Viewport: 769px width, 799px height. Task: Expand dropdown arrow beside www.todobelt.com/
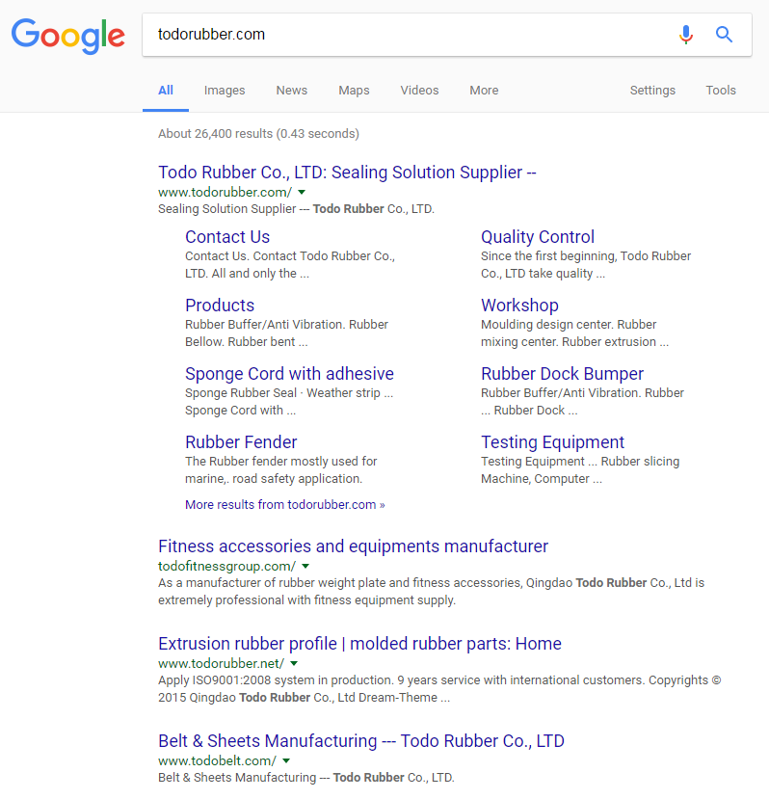point(286,760)
